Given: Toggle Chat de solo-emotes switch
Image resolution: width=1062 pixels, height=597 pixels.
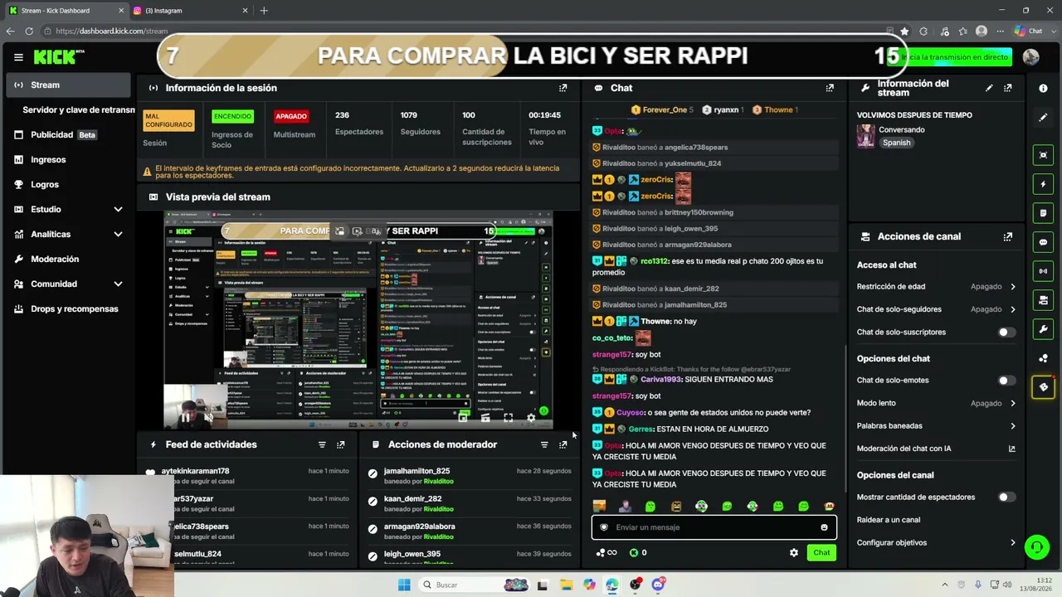Looking at the screenshot, I should 1006,381.
